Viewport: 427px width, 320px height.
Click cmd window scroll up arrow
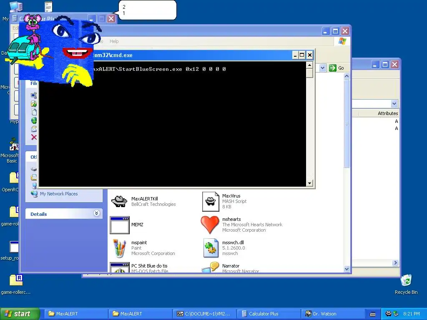(x=309, y=65)
